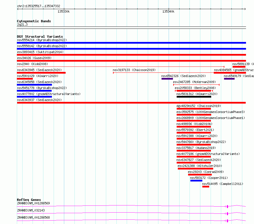Screen dimensions: 254x224
Task: Open nsv583172 (Cooper2011) variant label
Action: [x=209, y=178]
